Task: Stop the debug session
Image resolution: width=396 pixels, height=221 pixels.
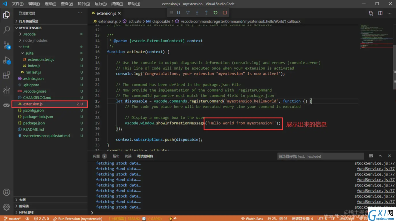Action: click(x=225, y=13)
